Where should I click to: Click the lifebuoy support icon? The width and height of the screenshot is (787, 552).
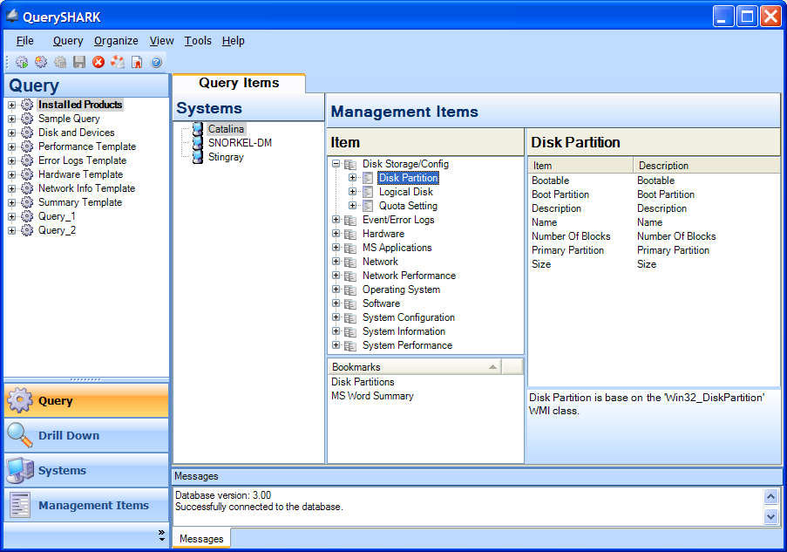click(x=118, y=62)
